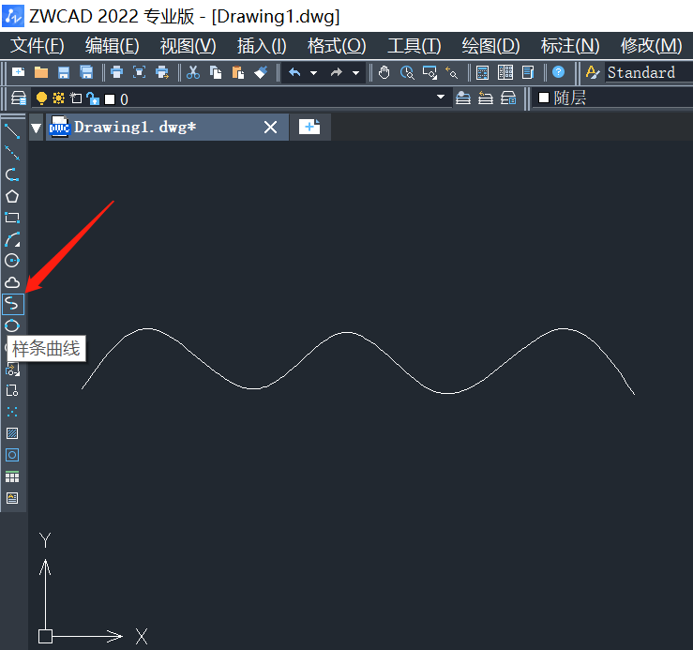
Task: Activate Zoom Window tool
Action: [x=429, y=72]
